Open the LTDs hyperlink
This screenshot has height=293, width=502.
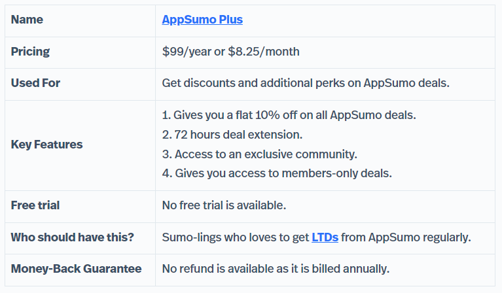tap(325, 237)
